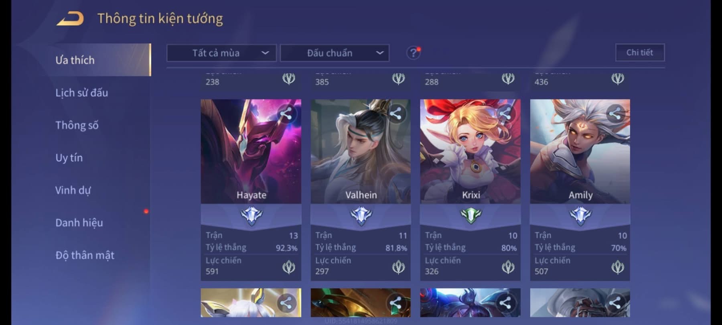Share the Hayate hero card
The image size is (722, 325).
[x=286, y=114]
